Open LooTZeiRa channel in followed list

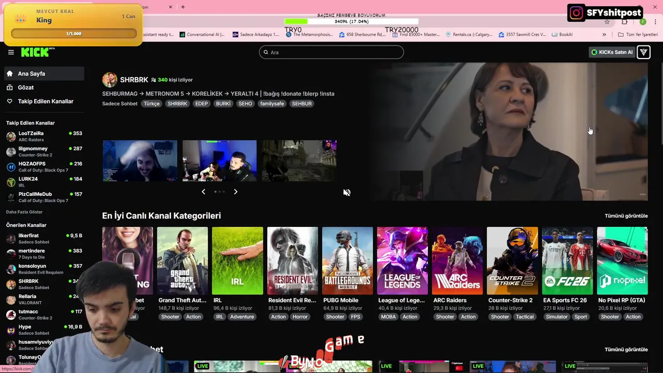tap(44, 136)
